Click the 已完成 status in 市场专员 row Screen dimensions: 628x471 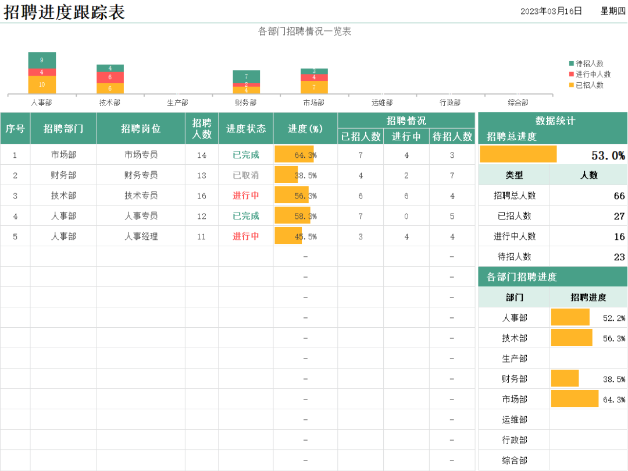[246, 154]
